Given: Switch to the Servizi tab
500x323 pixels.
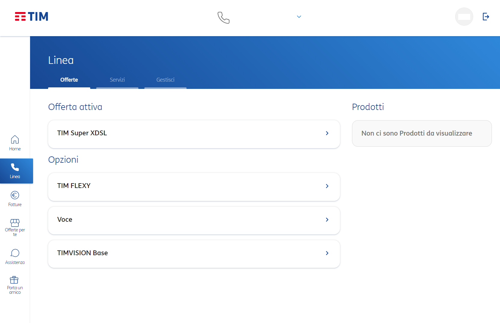Looking at the screenshot, I should point(117,80).
